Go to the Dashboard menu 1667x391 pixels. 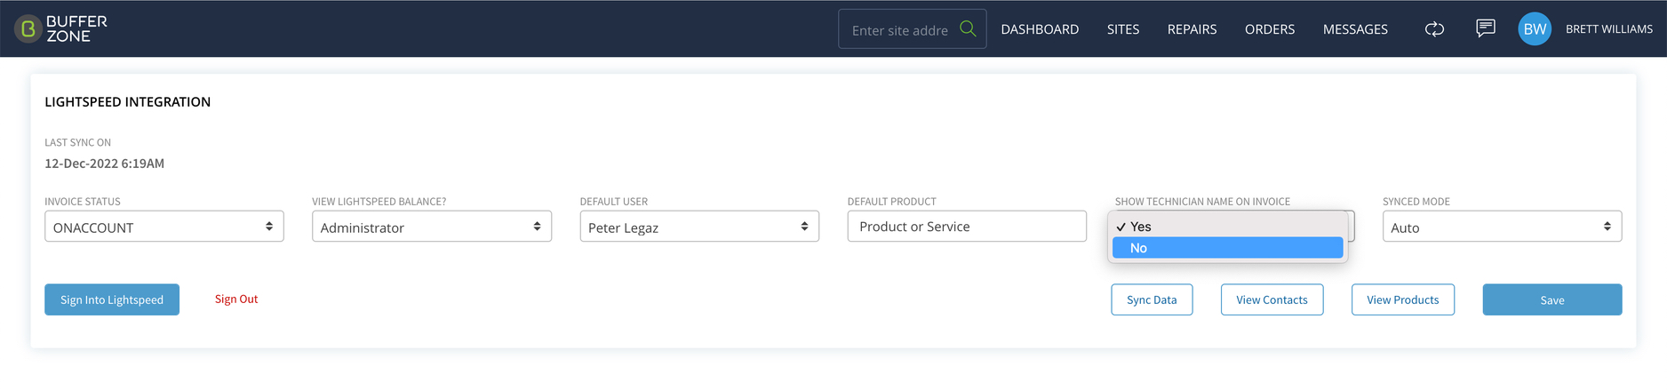click(x=1040, y=29)
